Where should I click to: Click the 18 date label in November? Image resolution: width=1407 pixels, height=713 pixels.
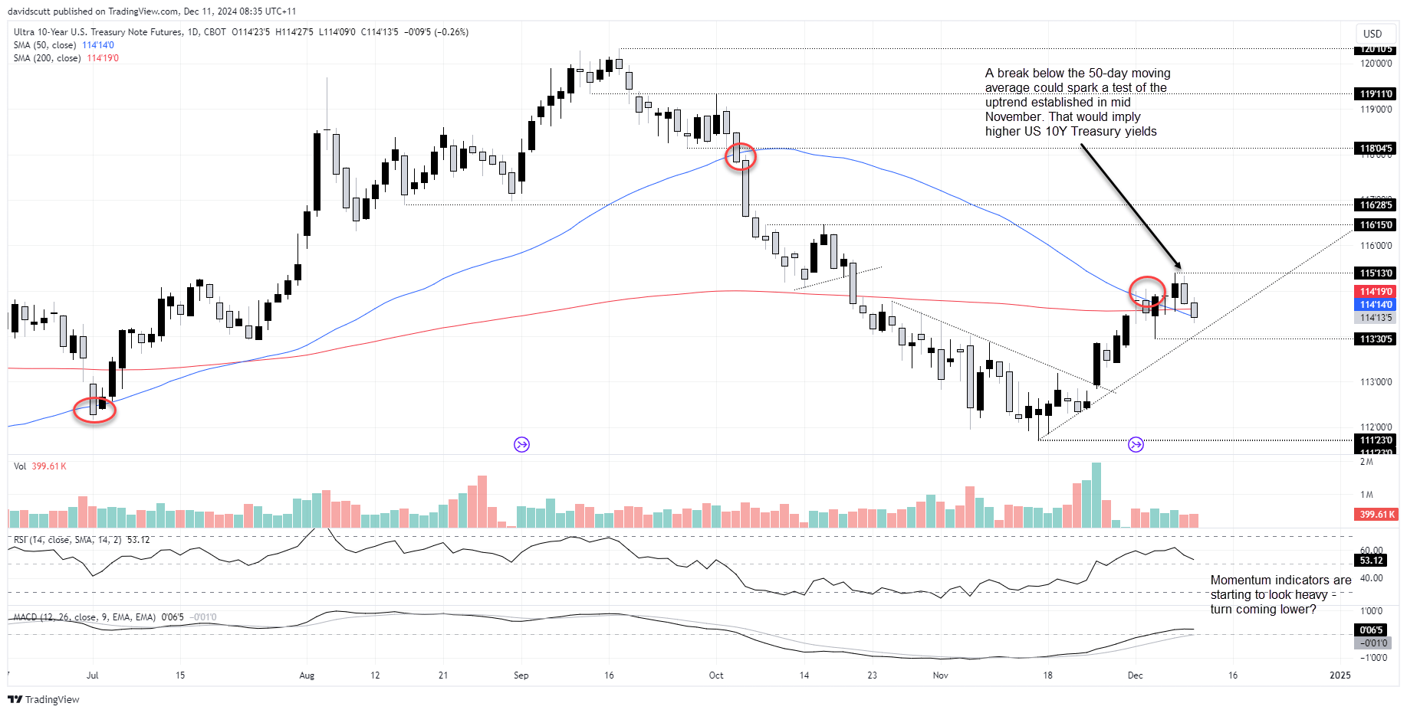(x=1047, y=675)
